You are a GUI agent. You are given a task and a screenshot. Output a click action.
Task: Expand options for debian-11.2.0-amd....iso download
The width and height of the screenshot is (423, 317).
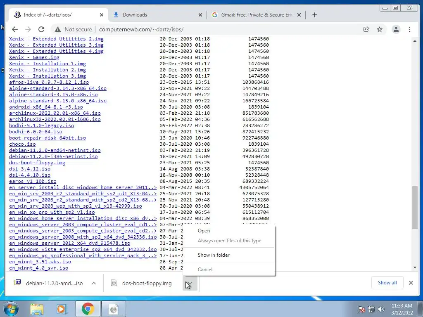click(94, 283)
